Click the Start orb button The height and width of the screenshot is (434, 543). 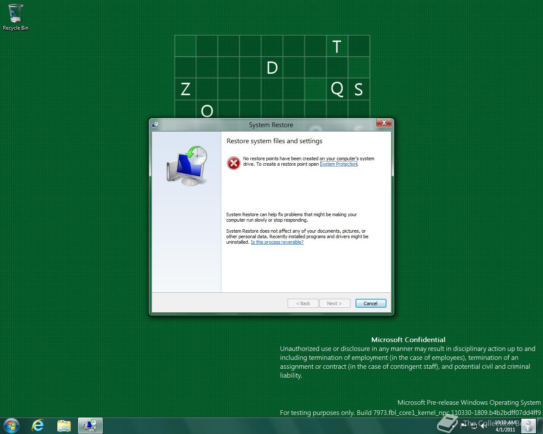(x=11, y=426)
